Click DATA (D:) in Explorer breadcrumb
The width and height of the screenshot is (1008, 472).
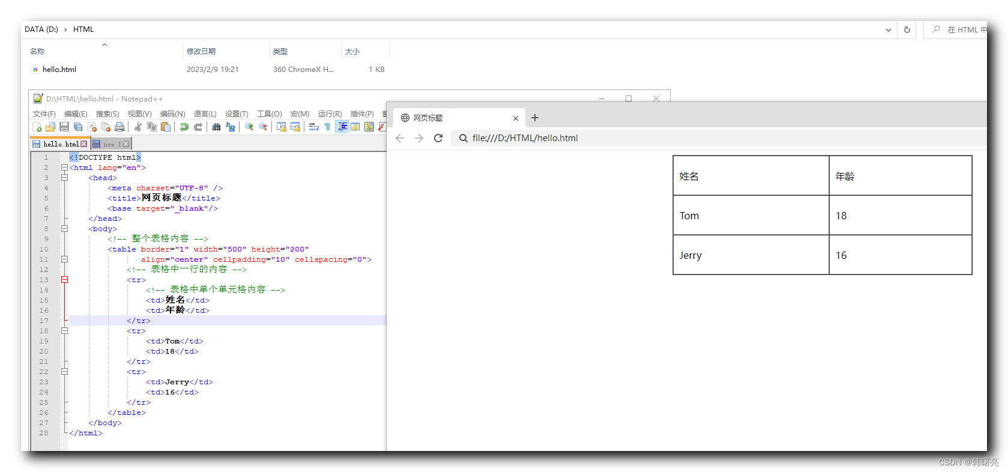point(41,29)
